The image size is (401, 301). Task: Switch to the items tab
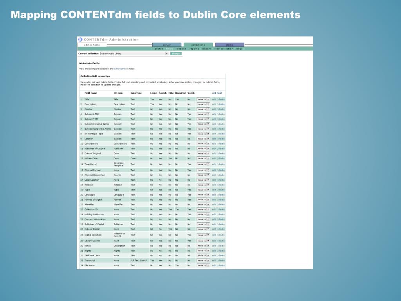(229, 45)
